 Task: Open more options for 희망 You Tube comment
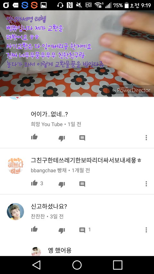pyautogui.click(x=146, y=137)
